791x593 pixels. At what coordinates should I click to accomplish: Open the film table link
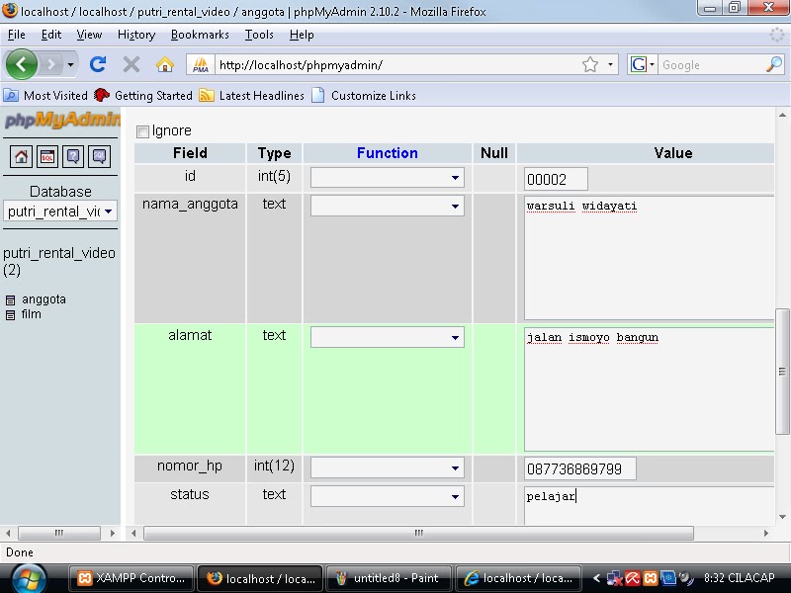32,314
